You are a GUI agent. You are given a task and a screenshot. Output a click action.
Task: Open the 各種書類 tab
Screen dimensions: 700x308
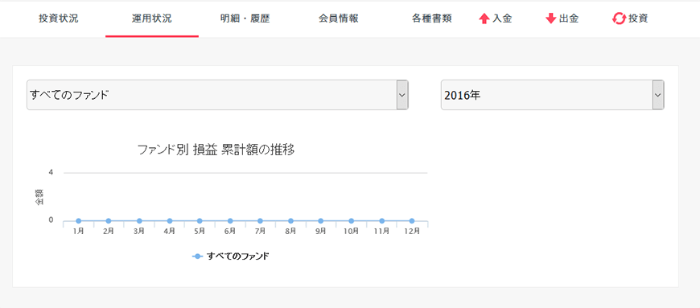(x=432, y=18)
